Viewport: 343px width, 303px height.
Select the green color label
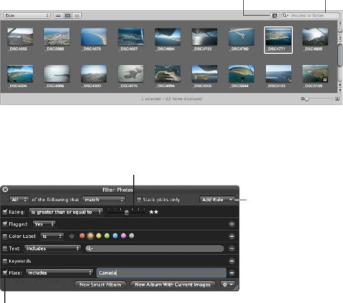(x=107, y=236)
